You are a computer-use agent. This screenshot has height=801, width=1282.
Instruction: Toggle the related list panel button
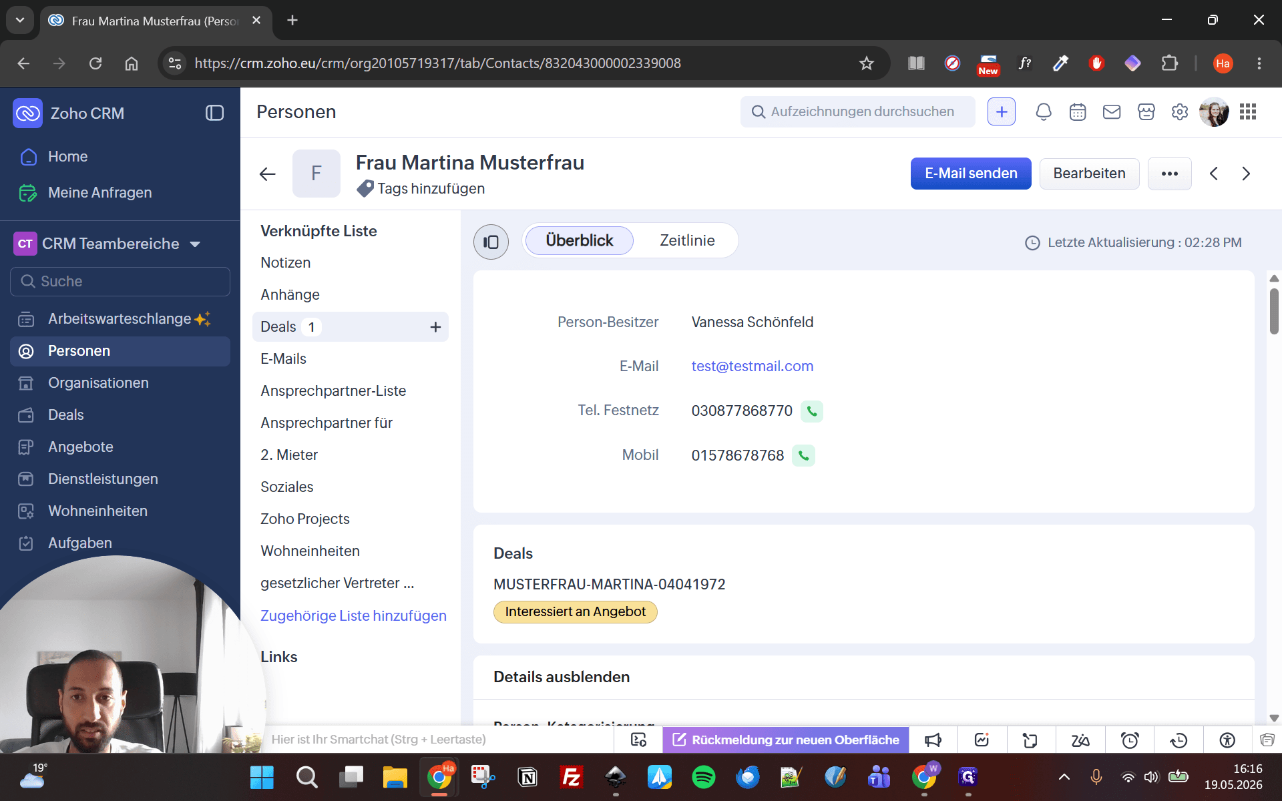pyautogui.click(x=491, y=242)
